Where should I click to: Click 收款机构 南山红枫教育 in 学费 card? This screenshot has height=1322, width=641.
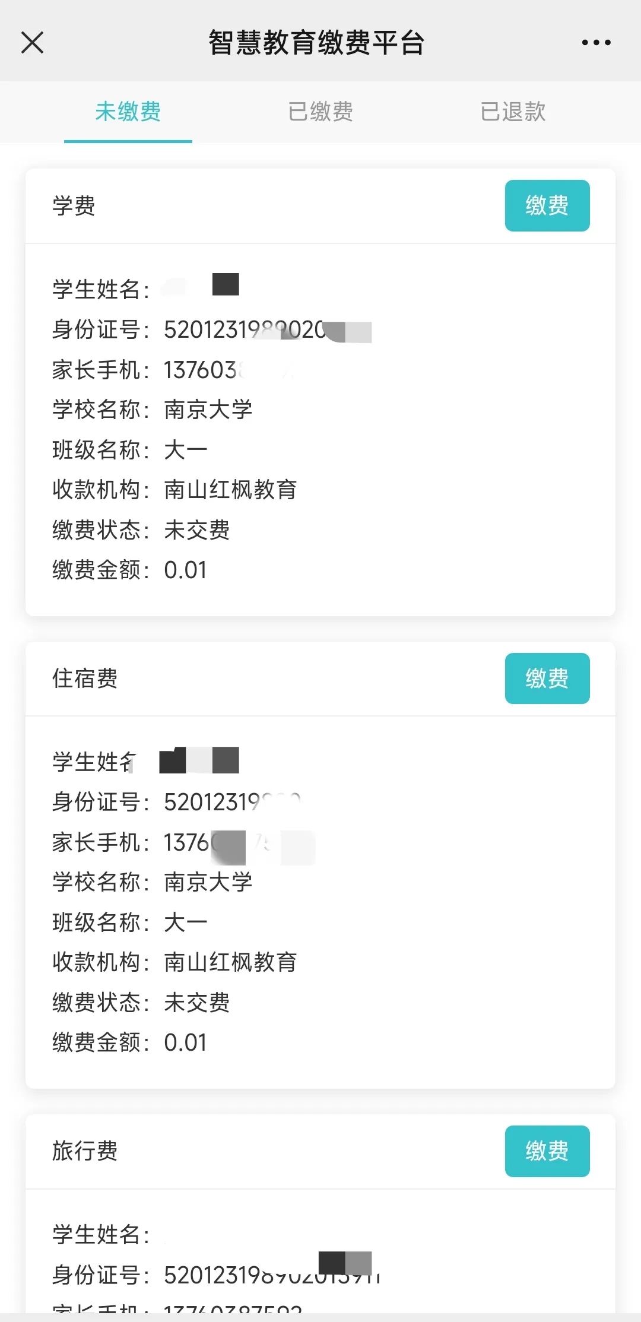click(174, 490)
